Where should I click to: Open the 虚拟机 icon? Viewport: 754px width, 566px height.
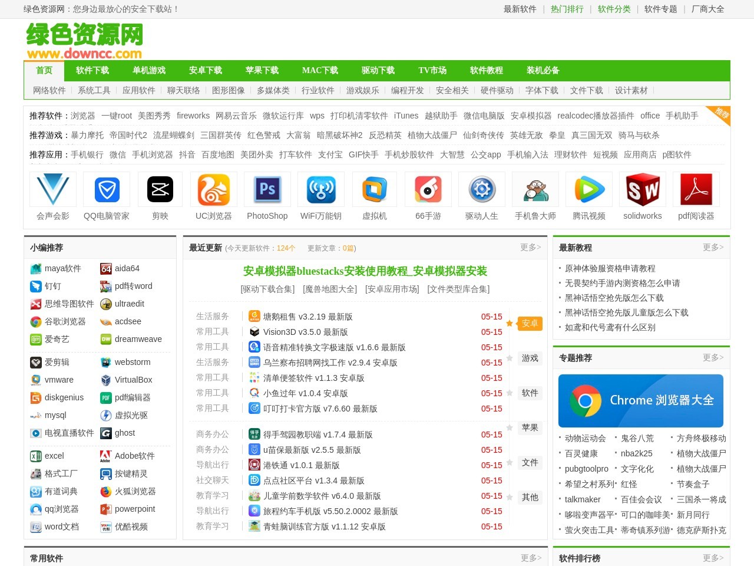375,190
